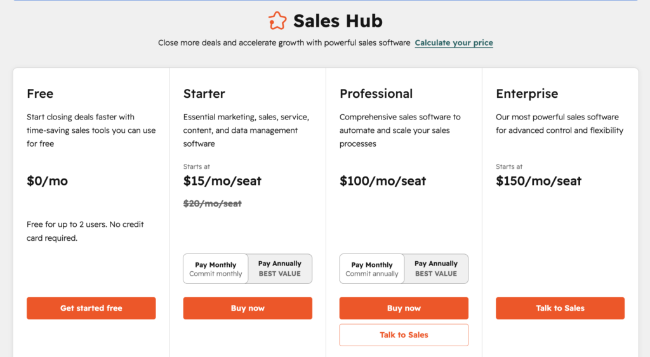
Task: Click the $150/mo/seat Enterprise price
Action: coord(539,181)
